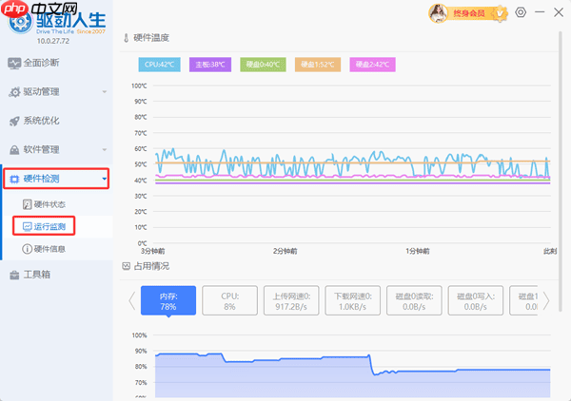Toggle the 硬盘2:42℃ temperature legend
This screenshot has width=571, height=401.
click(x=372, y=65)
